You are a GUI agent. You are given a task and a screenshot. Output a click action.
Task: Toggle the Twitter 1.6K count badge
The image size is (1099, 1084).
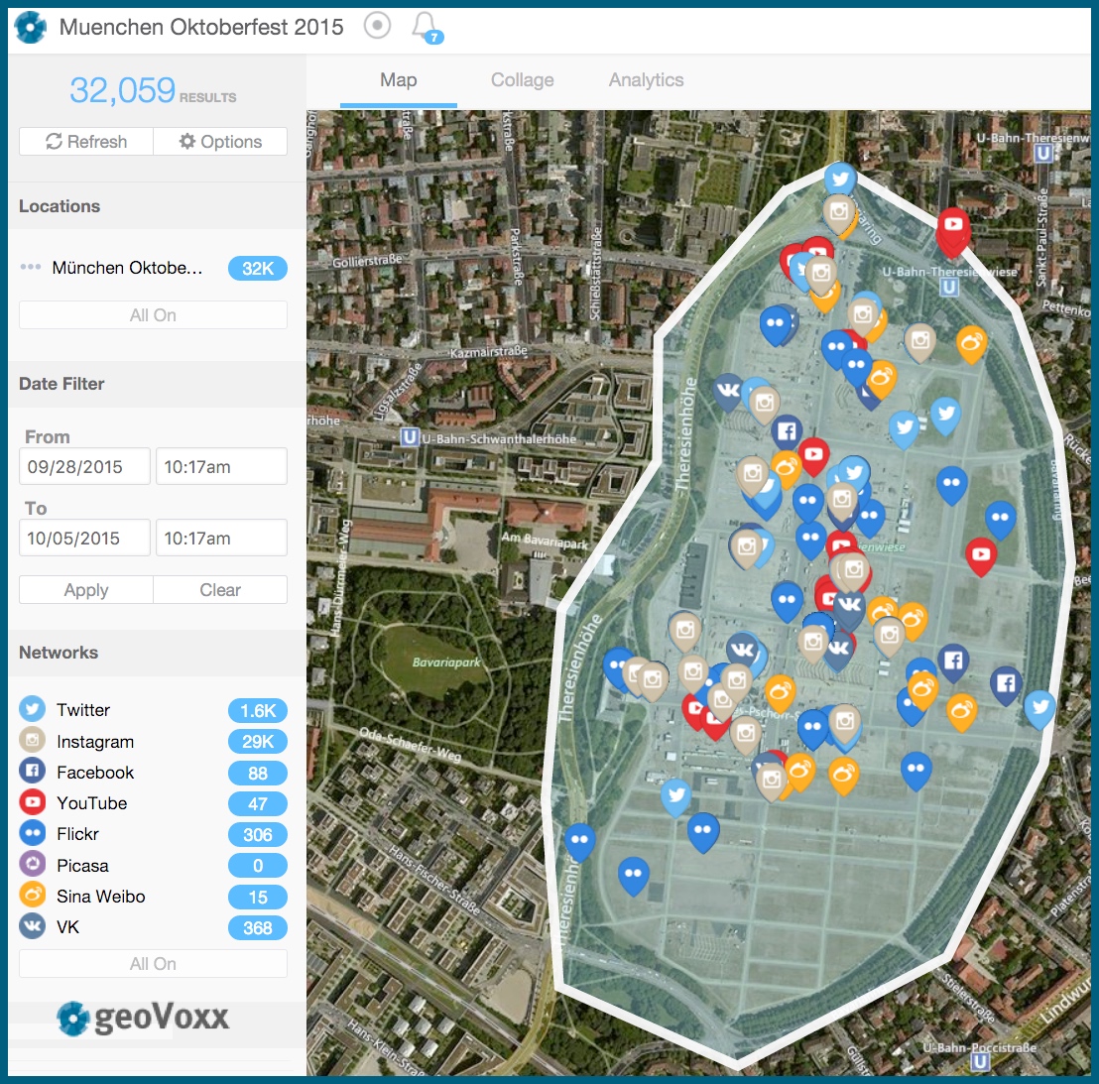[257, 710]
